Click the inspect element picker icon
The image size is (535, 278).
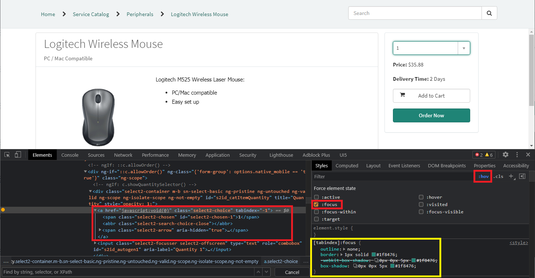7,155
